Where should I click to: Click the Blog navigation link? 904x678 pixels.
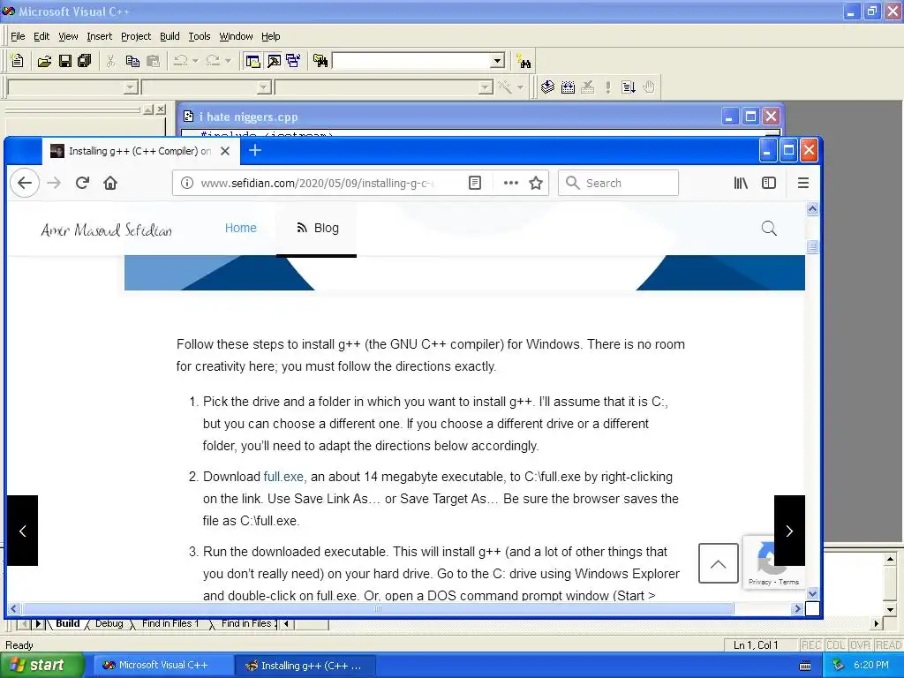click(x=318, y=228)
